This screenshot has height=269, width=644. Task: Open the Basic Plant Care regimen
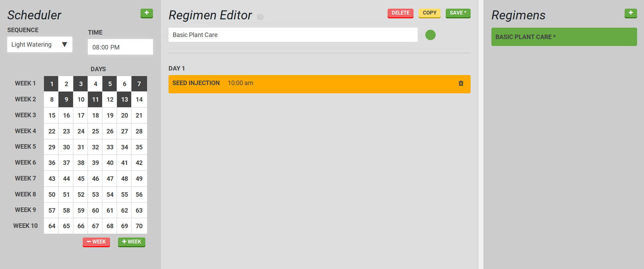[x=564, y=37]
